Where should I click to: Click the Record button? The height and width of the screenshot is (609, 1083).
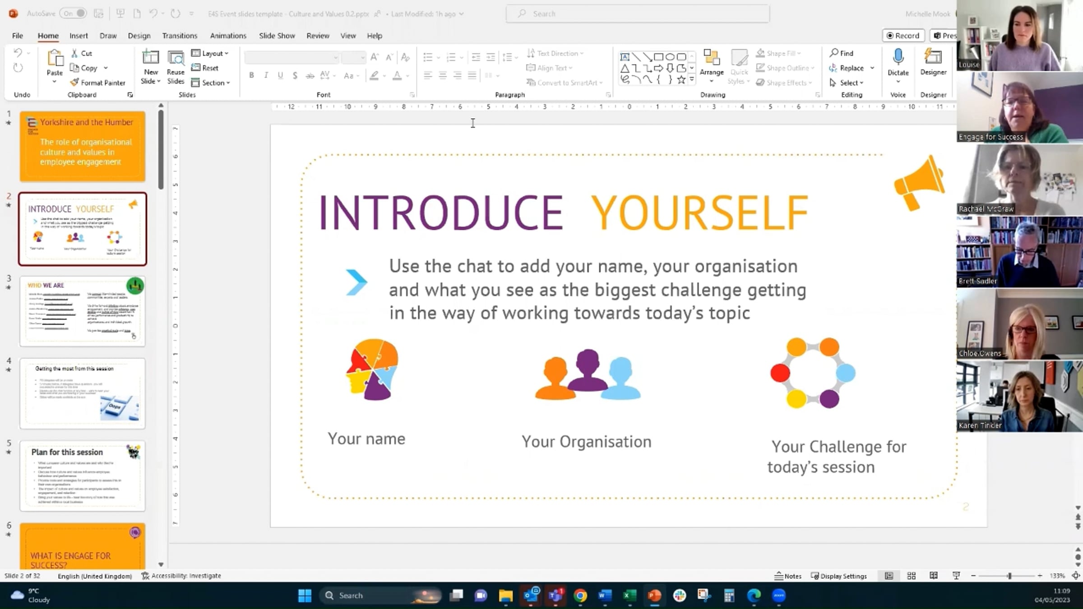click(x=902, y=36)
